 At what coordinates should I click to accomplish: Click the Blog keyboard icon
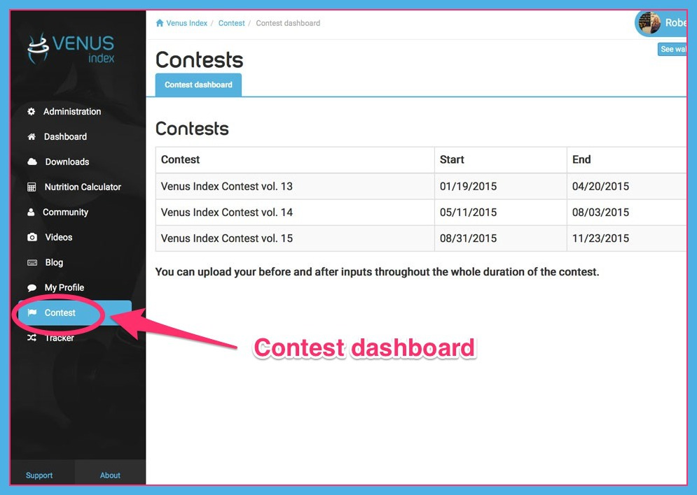32,263
